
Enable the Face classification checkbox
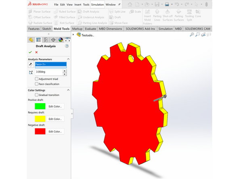(37, 84)
